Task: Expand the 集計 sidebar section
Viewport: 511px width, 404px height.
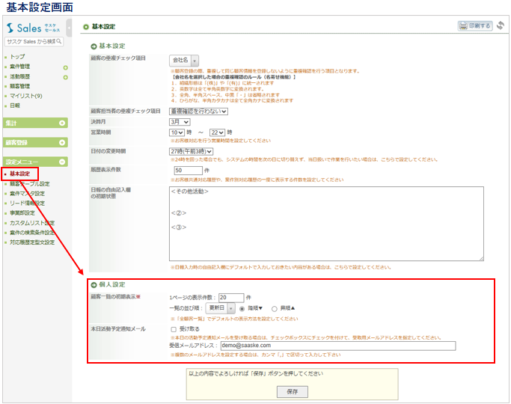Action: tap(64, 123)
